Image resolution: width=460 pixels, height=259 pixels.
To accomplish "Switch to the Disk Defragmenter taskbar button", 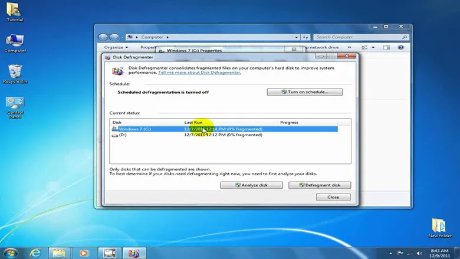I will pyautogui.click(x=134, y=253).
